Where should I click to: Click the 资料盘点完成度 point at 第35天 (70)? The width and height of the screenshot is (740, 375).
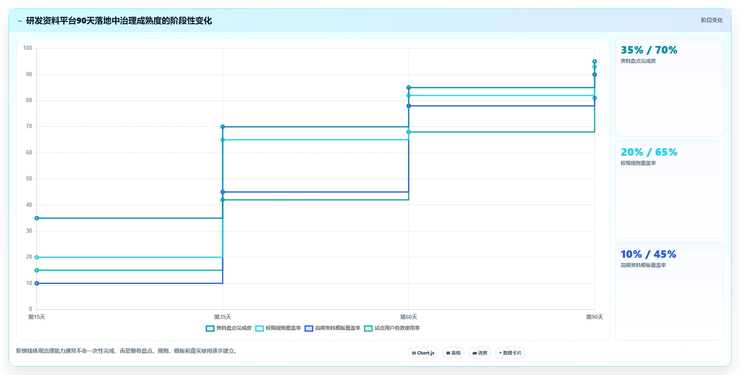223,127
